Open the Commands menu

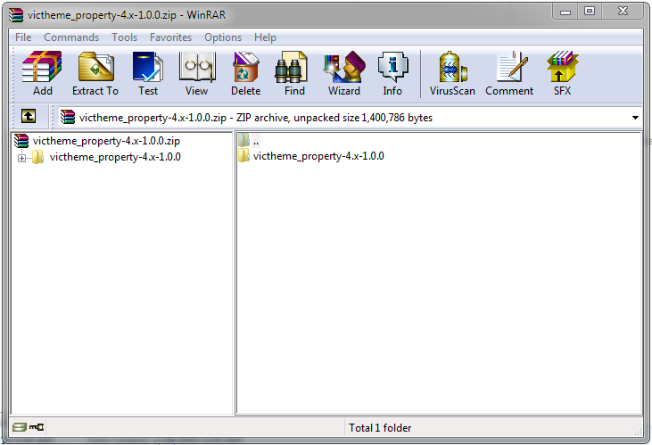[x=71, y=37]
